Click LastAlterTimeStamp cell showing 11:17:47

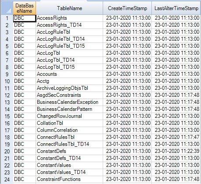176,137
